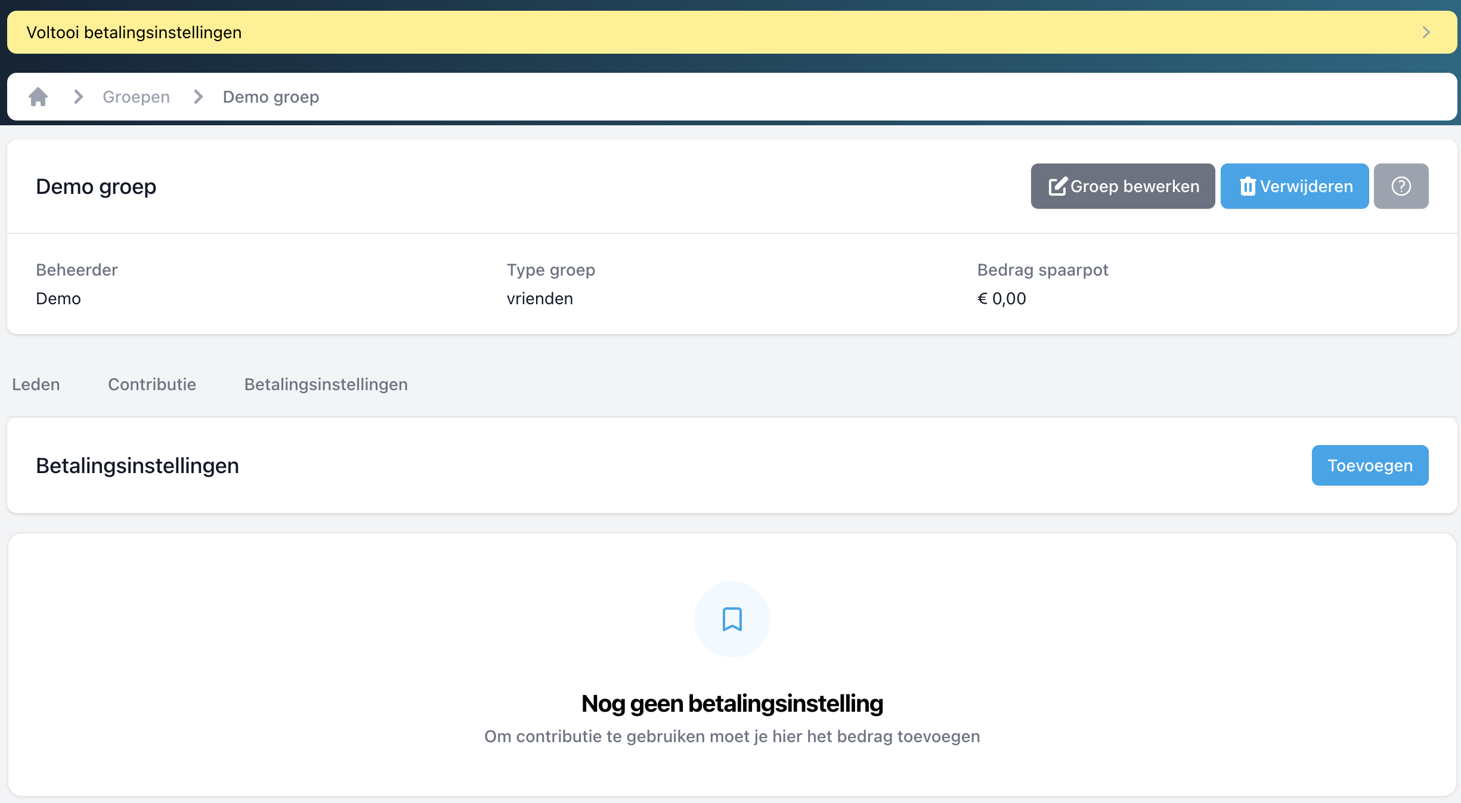Open the Groepen breadcrumb link
Image resolution: width=1461 pixels, height=803 pixels.
[136, 97]
